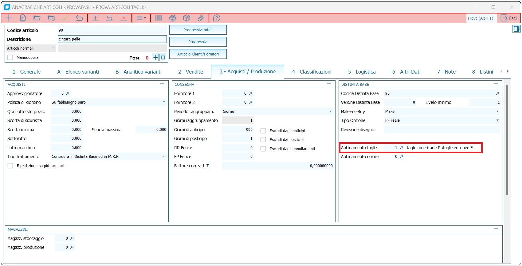The image size is (522, 266).
Task: Expand the Make-or-Buy dropdown
Action: click(x=497, y=112)
